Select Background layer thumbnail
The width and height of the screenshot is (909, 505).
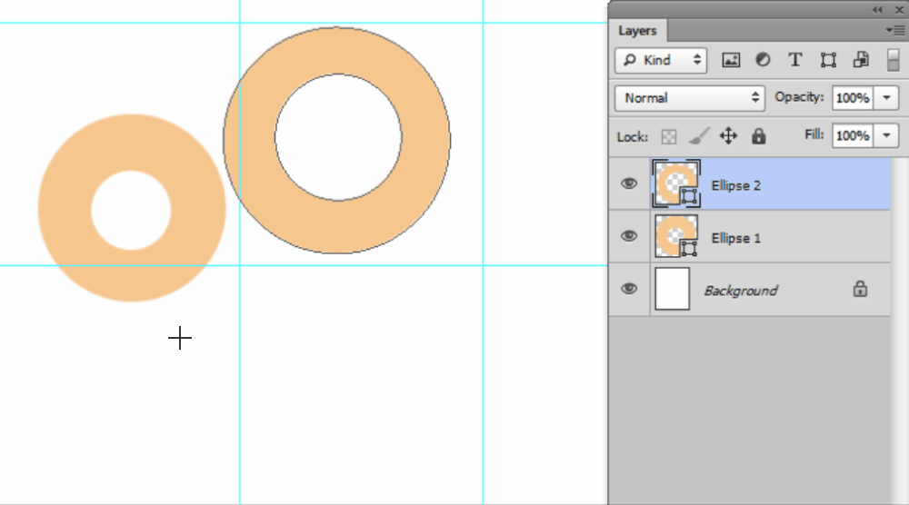(672, 289)
